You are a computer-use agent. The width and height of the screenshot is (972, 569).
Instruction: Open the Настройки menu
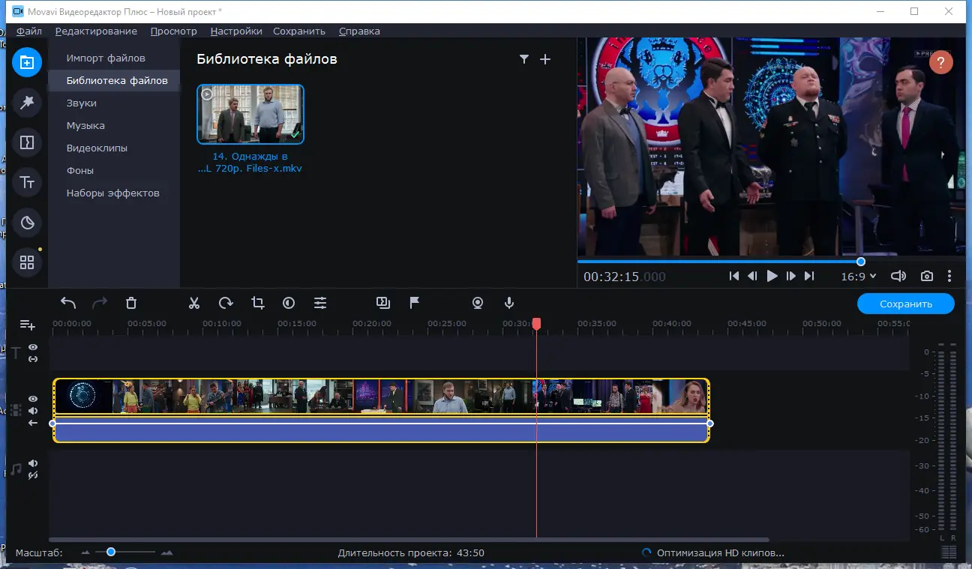click(236, 31)
